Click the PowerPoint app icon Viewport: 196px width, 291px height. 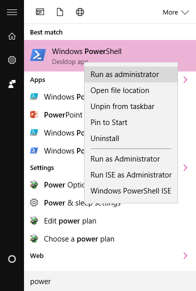(34, 114)
